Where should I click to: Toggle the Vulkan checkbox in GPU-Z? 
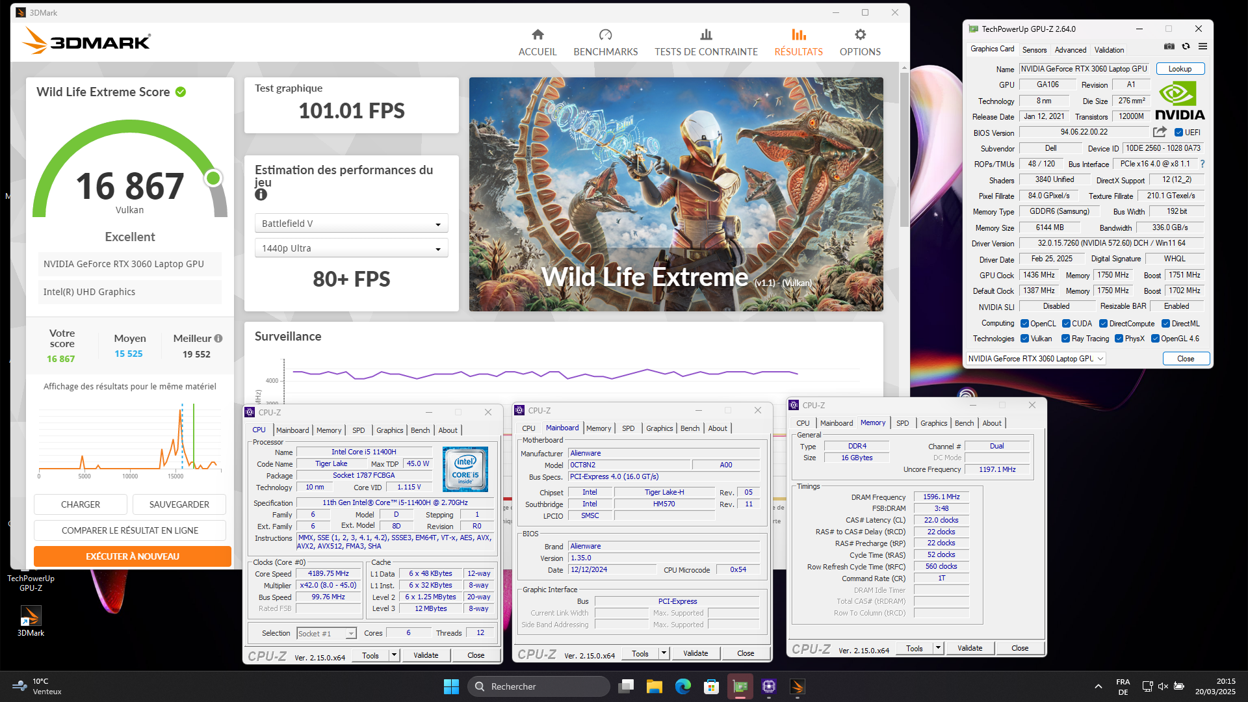click(1024, 339)
